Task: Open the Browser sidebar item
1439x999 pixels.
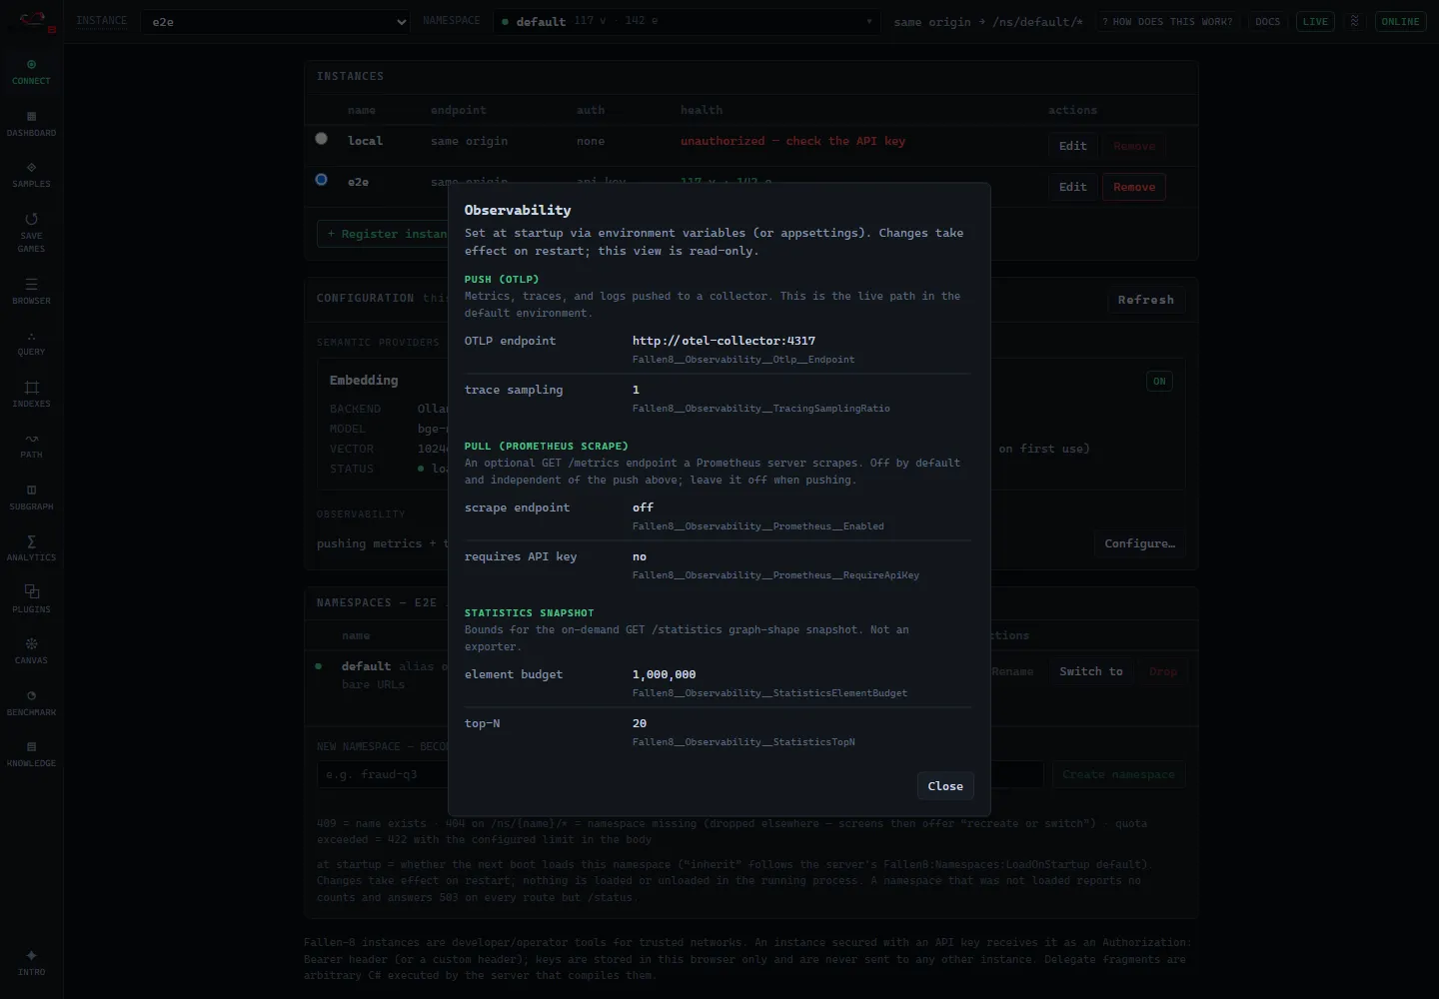Action: tap(31, 292)
